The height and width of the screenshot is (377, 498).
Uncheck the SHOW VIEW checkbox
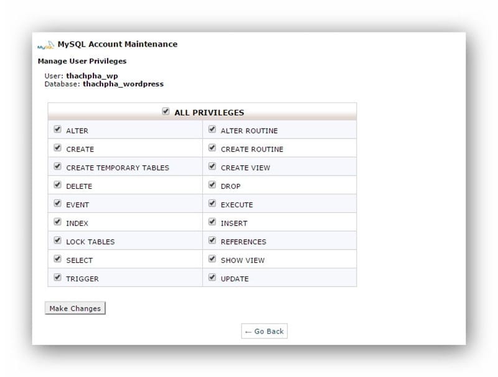click(x=212, y=259)
